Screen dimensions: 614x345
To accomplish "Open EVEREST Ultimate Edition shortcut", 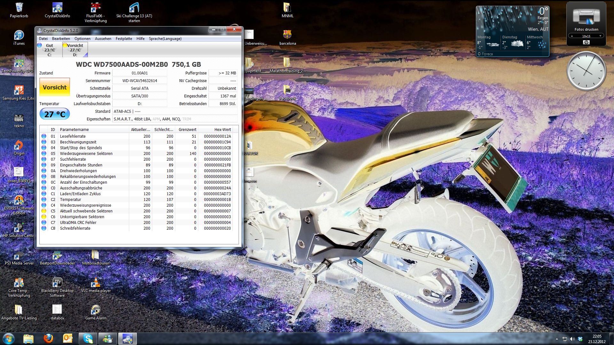I will pos(19,201).
